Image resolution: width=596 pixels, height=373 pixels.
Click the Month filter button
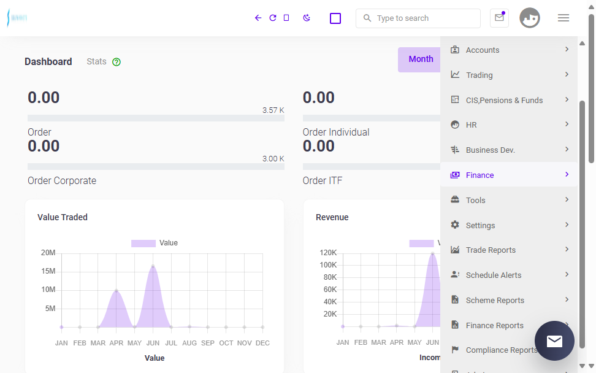pos(420,60)
